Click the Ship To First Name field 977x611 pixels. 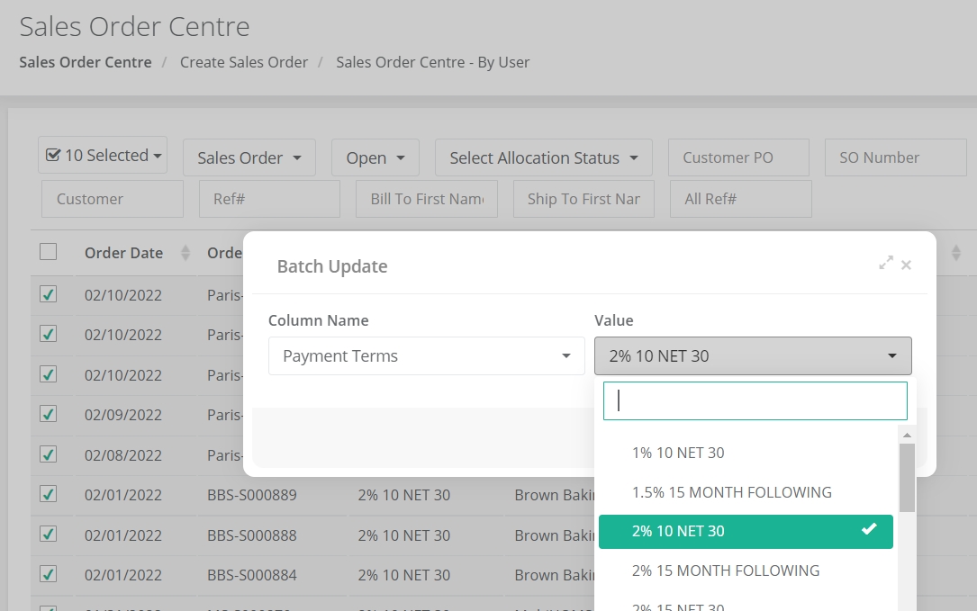click(x=583, y=199)
